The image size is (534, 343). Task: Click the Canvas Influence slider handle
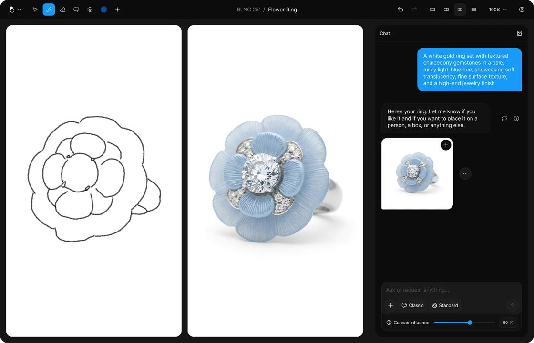(470, 323)
